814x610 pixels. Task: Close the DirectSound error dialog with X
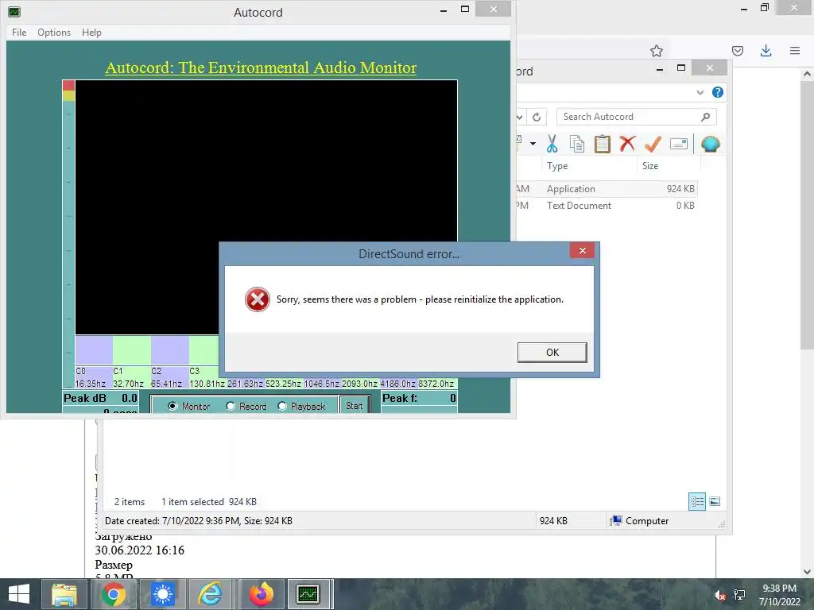(x=582, y=250)
